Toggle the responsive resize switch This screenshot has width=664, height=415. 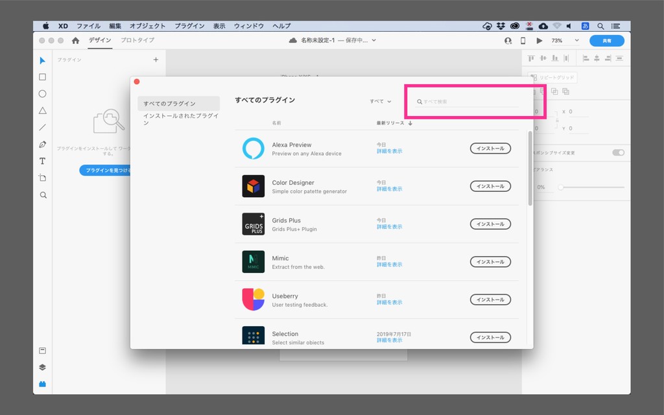coord(618,152)
